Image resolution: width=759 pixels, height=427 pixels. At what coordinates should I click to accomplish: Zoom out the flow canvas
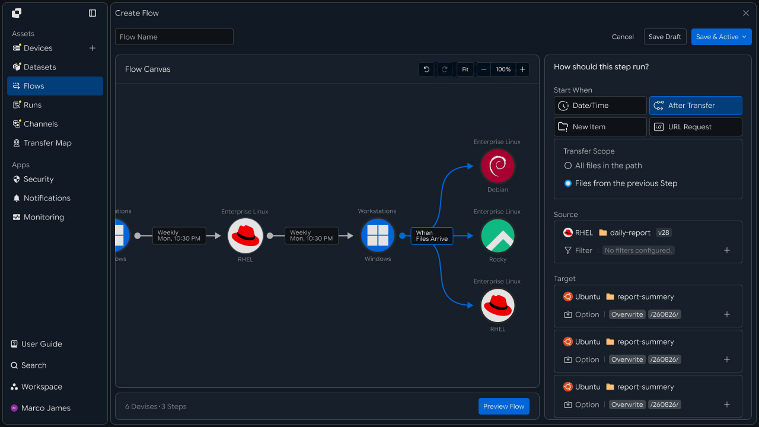[x=484, y=69]
